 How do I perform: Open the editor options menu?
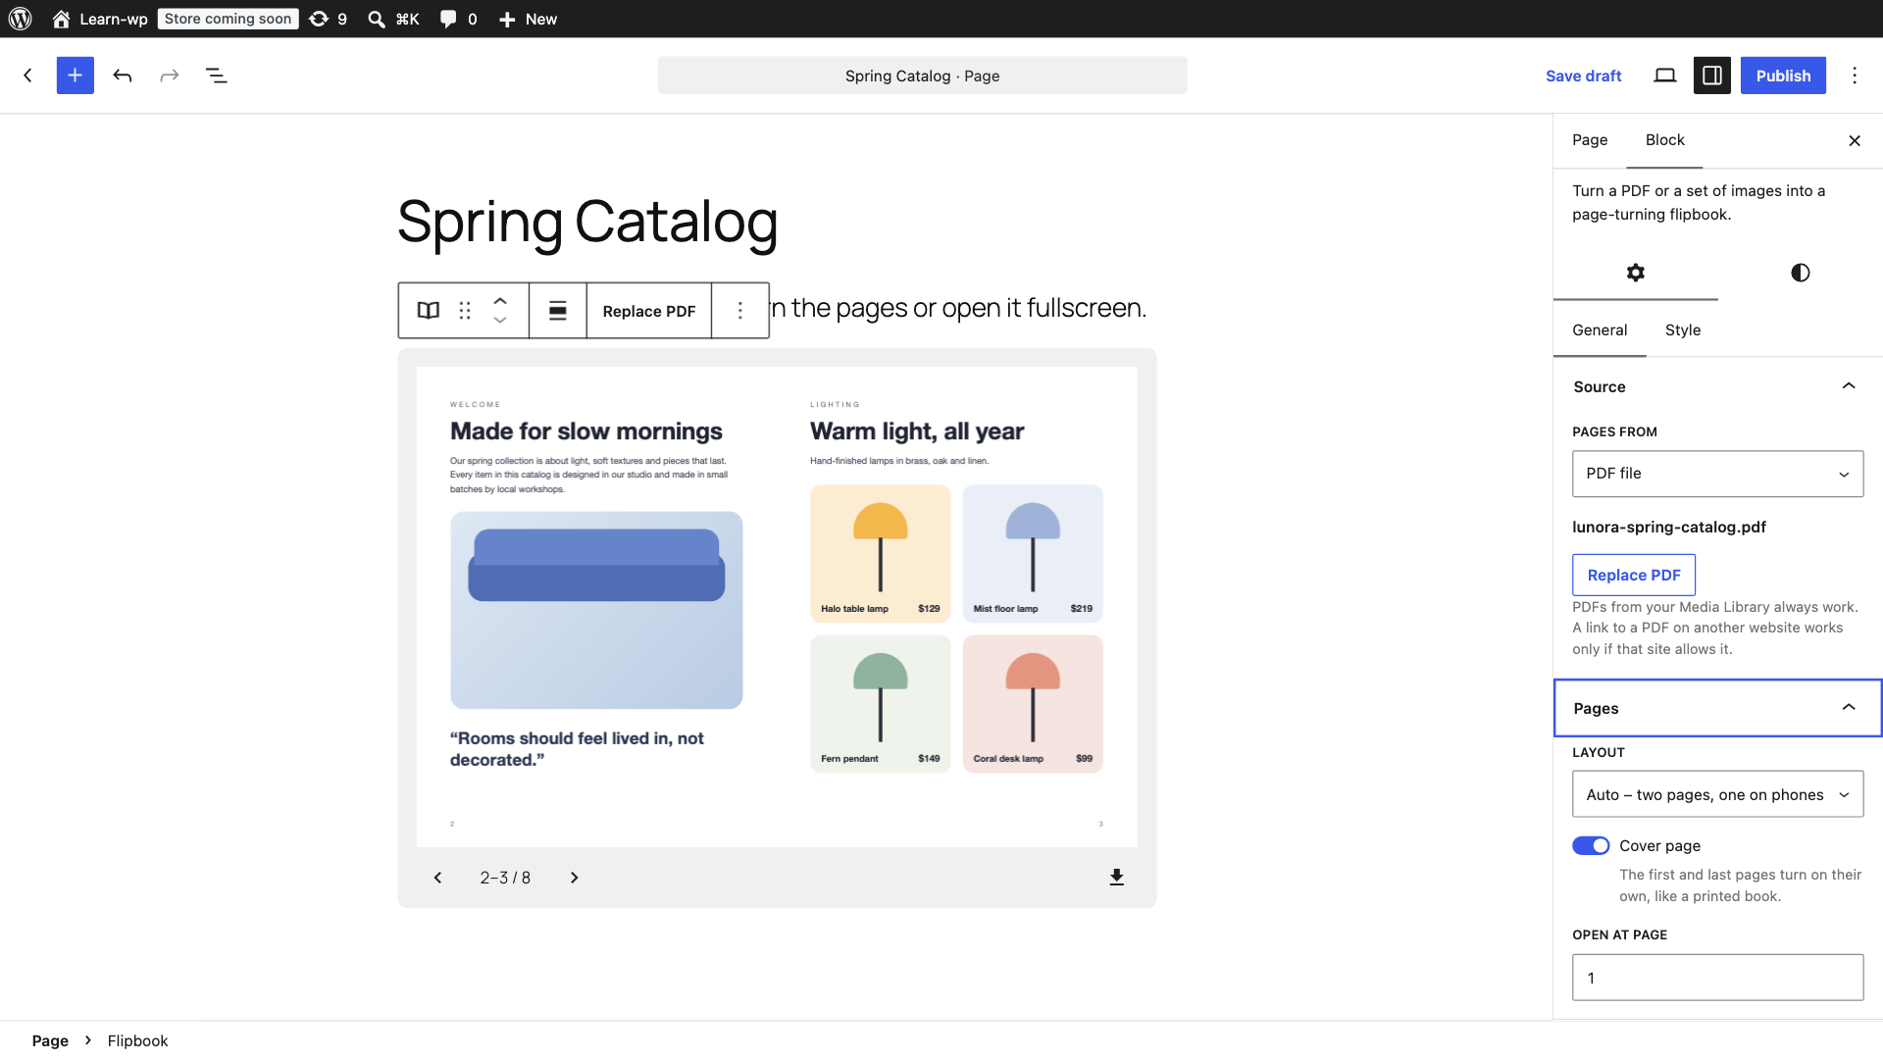[x=1855, y=76]
